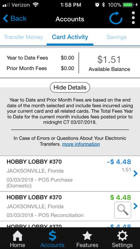Screen dimensions: 140x249
Task: Open the green $4.48 reconciliation entry
Action: point(70,206)
